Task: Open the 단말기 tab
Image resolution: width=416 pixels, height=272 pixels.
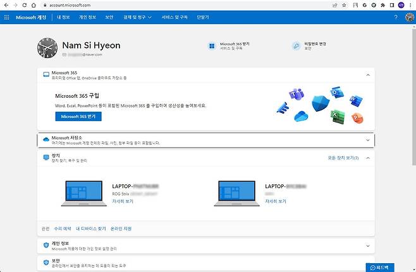Action: [203, 17]
